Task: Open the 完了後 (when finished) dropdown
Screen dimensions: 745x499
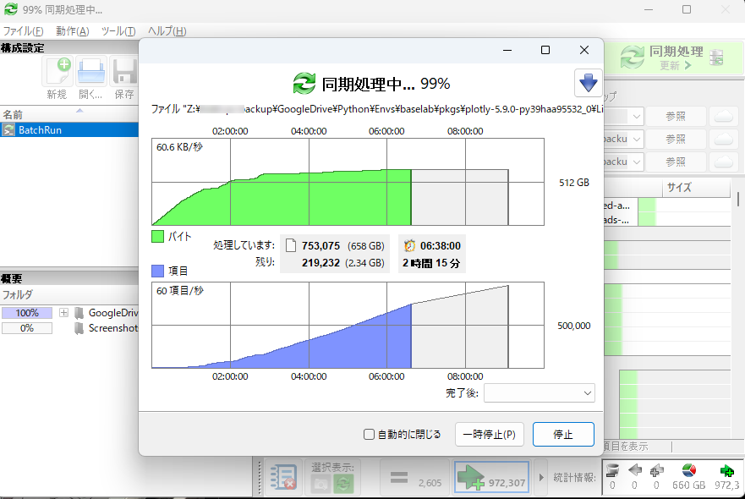Action: (x=539, y=393)
